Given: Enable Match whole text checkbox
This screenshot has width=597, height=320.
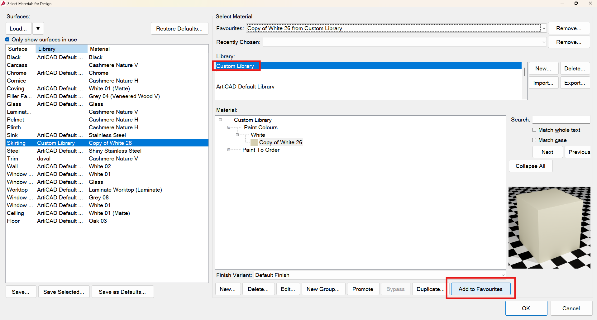Looking at the screenshot, I should coord(534,130).
